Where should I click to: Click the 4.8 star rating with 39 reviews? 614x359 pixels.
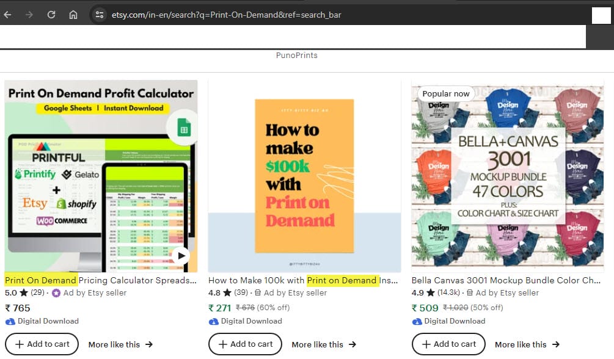(x=228, y=292)
